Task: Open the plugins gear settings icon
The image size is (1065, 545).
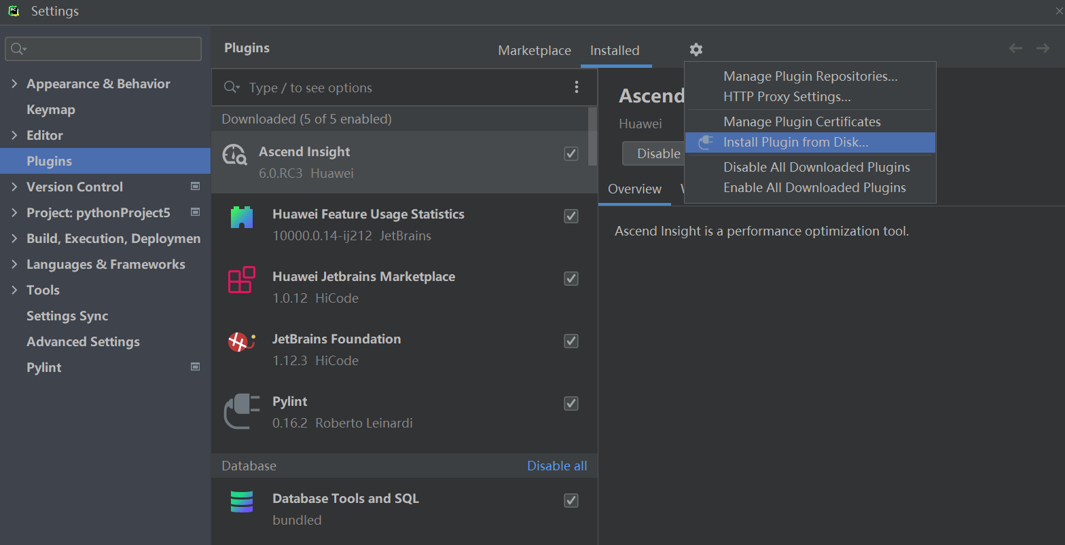Action: pyautogui.click(x=696, y=50)
